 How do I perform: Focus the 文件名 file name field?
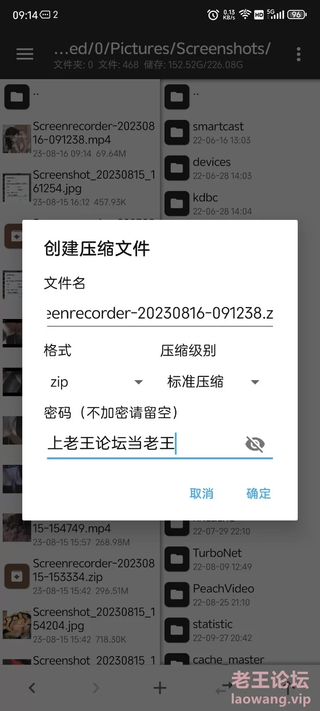(x=160, y=313)
